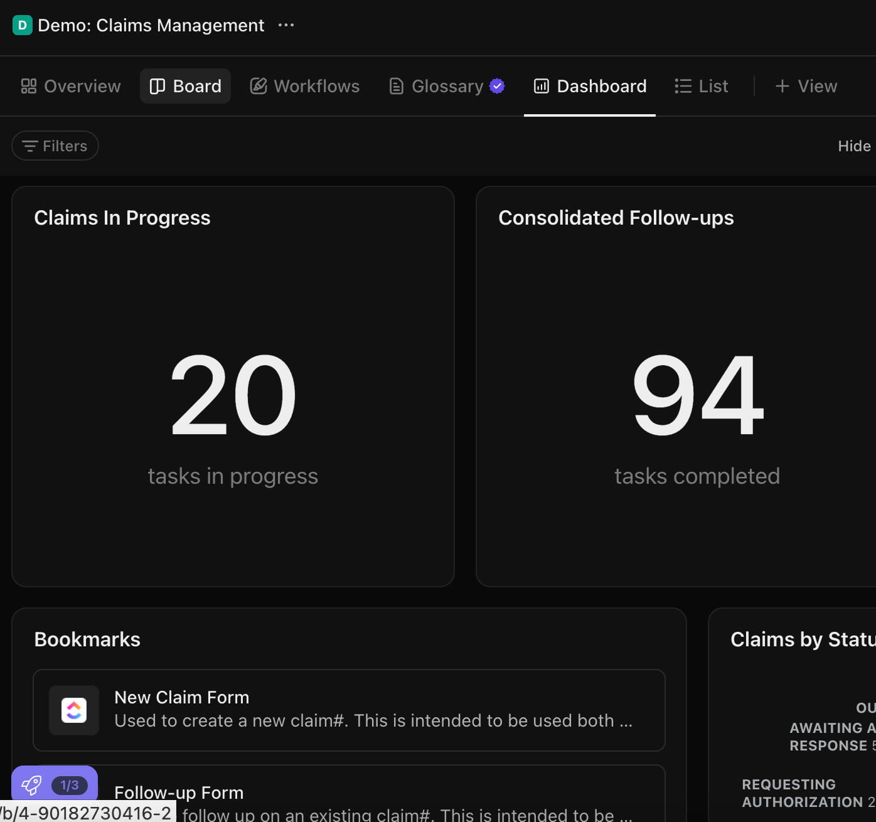Viewport: 876px width, 822px height.
Task: Open the Glossary tab
Action: [x=447, y=86]
